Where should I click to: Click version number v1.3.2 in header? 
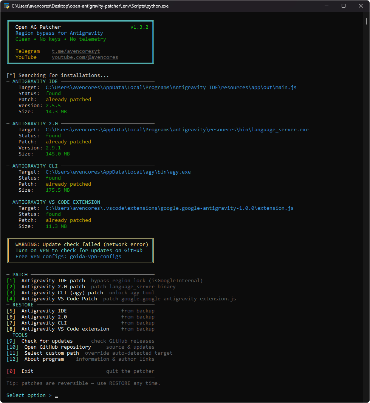pos(139,27)
